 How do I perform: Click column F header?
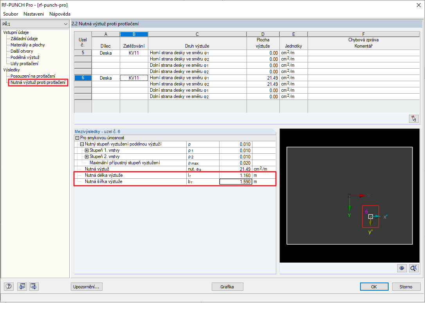tap(364, 34)
